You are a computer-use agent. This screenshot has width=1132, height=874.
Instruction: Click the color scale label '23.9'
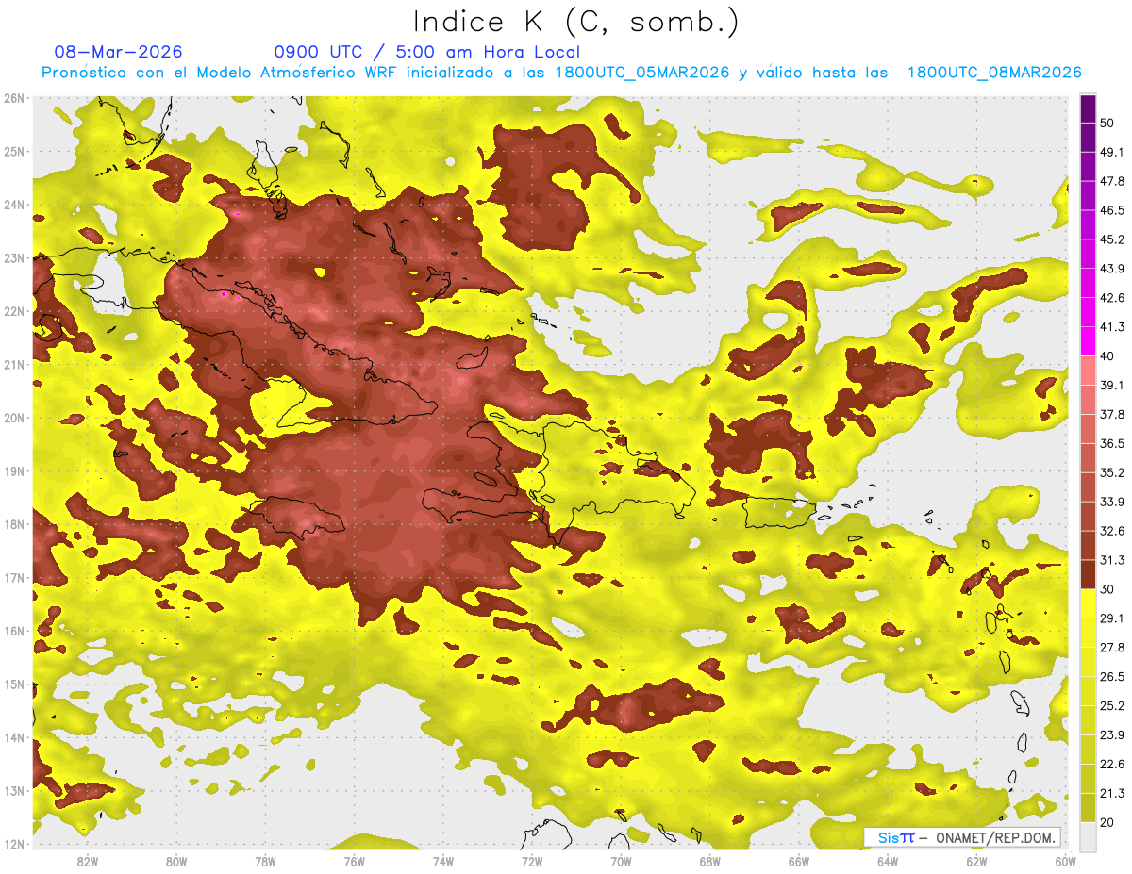click(x=1111, y=734)
